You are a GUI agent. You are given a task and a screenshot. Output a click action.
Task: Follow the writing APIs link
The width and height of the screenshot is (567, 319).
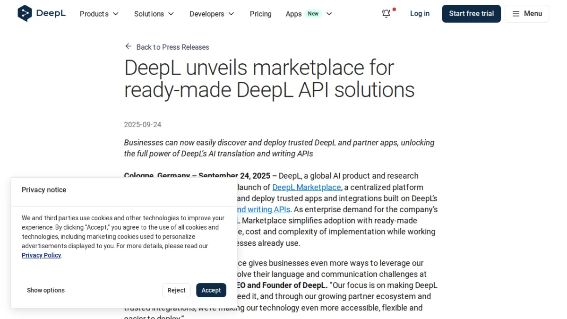coord(263,209)
